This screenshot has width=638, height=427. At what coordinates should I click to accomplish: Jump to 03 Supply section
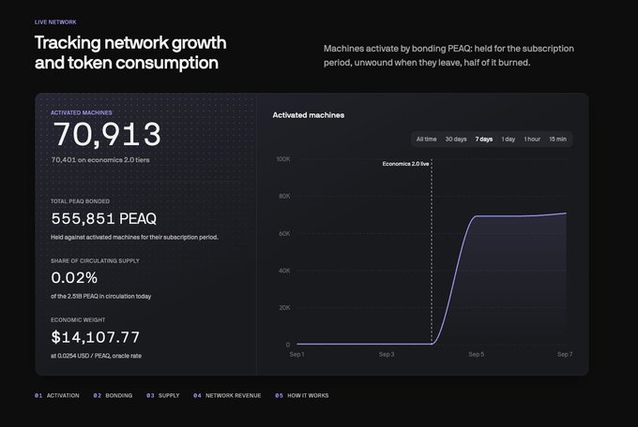pyautogui.click(x=162, y=395)
